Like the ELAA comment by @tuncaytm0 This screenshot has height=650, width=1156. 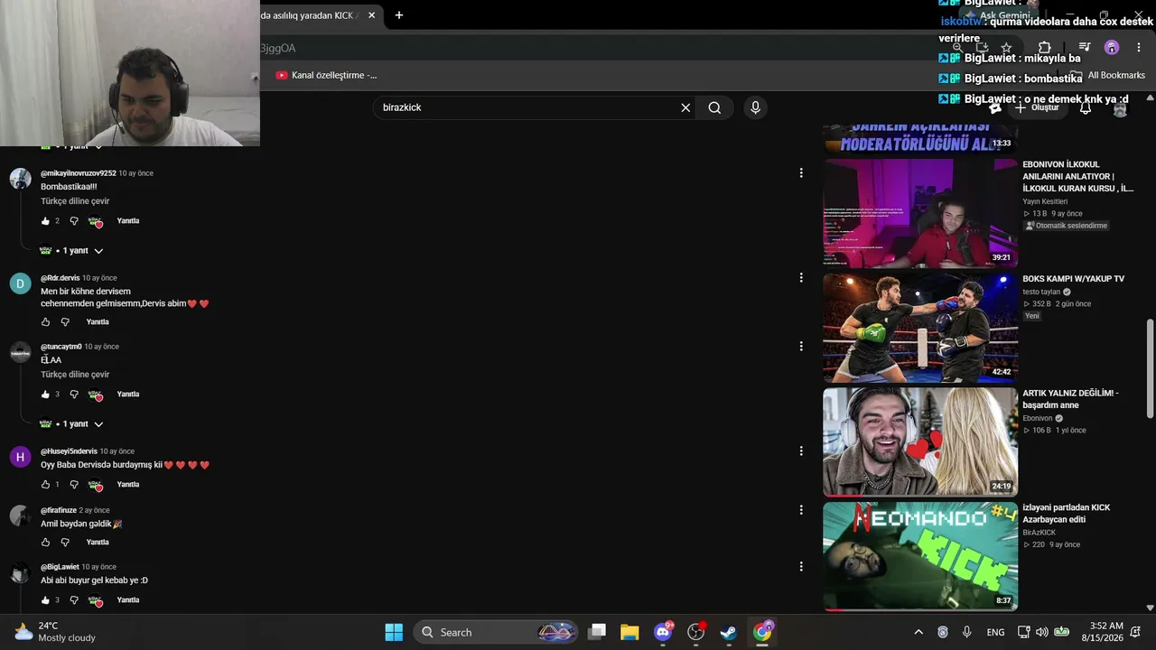point(45,395)
